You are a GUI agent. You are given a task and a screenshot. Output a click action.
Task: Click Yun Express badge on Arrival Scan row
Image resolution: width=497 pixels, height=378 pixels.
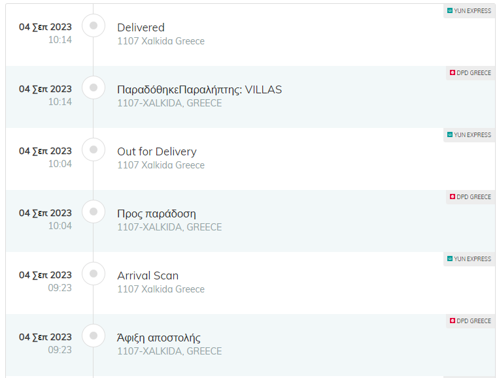469,259
